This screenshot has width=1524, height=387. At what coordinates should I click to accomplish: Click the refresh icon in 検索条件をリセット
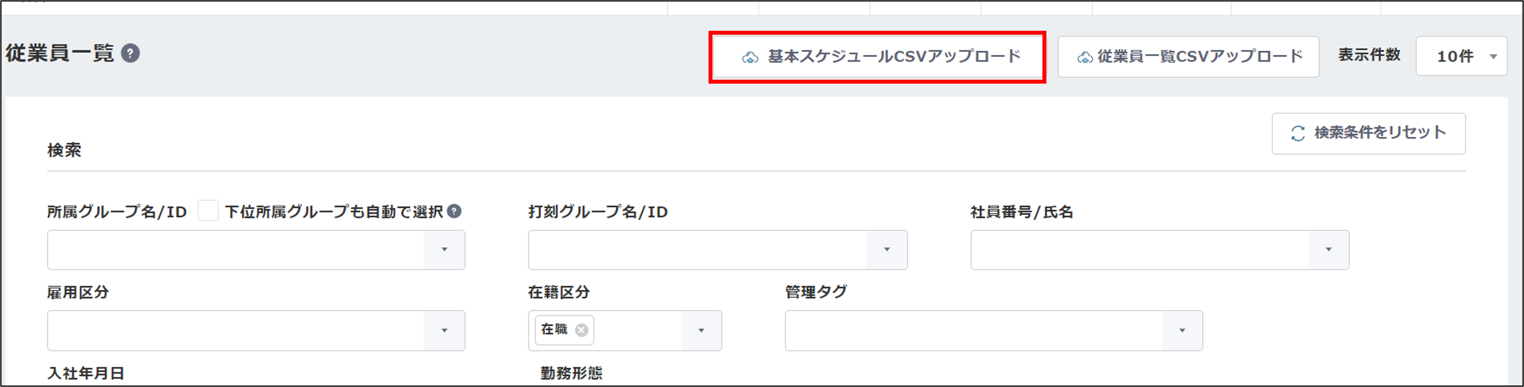point(1298,133)
